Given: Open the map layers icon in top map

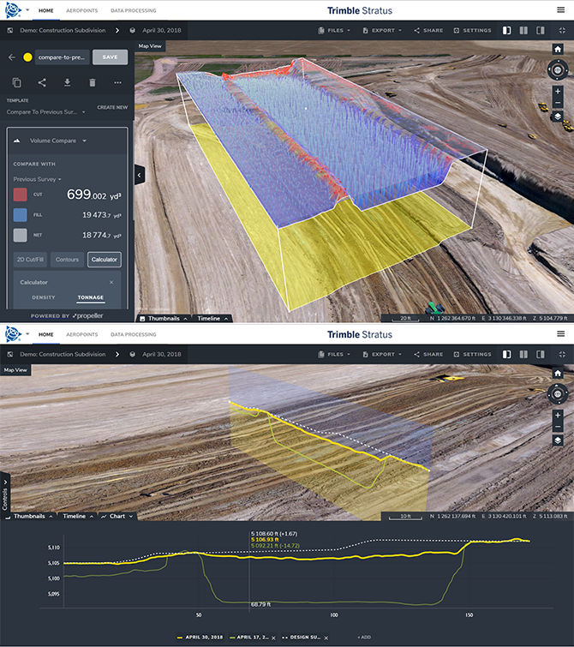Looking at the screenshot, I should tap(558, 117).
